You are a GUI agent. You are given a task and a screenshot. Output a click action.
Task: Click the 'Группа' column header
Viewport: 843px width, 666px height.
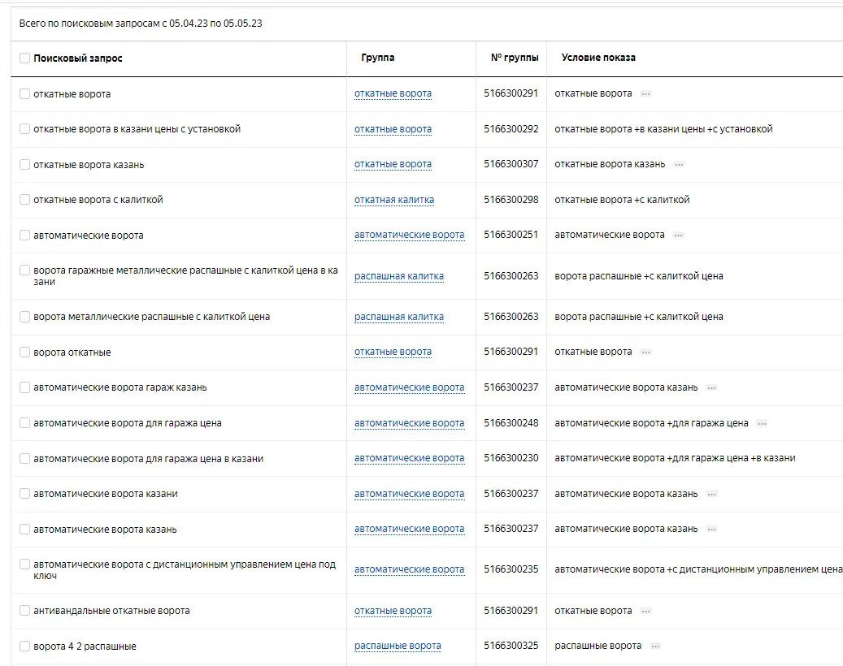click(378, 58)
